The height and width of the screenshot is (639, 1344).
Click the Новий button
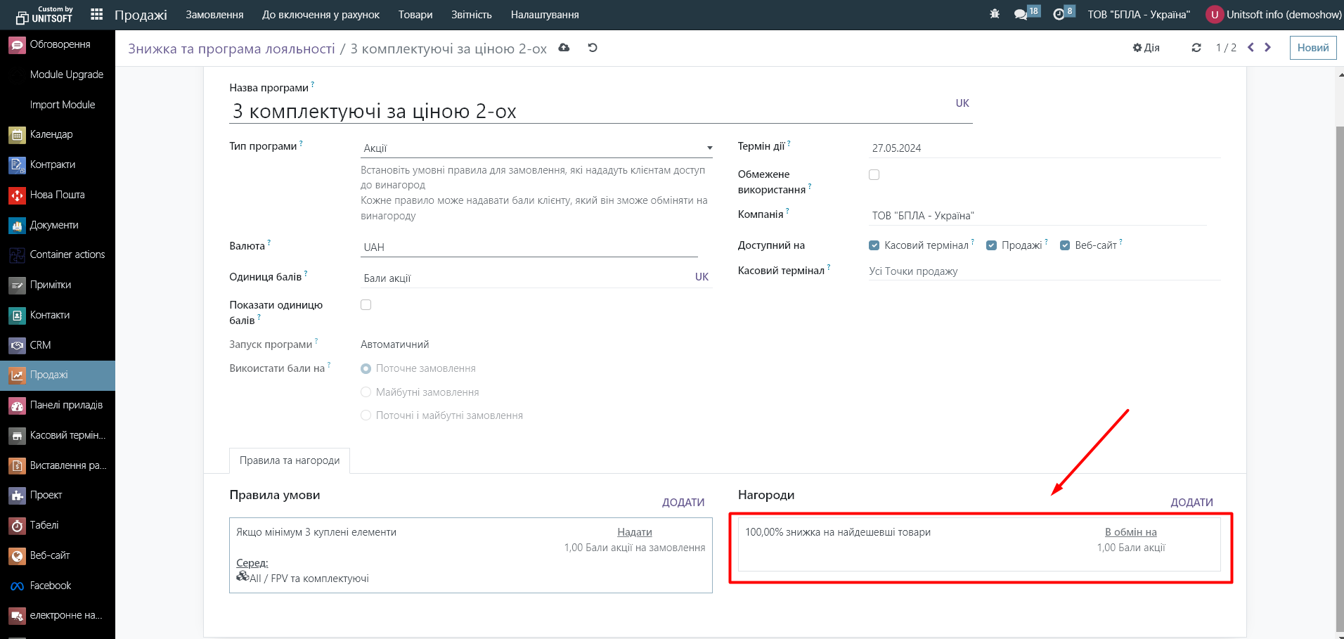pyautogui.click(x=1312, y=48)
